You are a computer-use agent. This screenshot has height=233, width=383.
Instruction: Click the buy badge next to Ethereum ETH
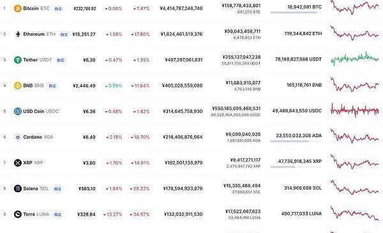(64, 34)
